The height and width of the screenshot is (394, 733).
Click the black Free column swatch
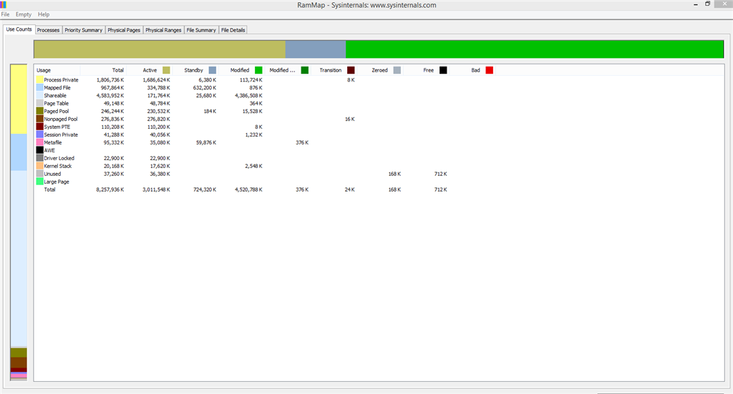pyautogui.click(x=443, y=70)
